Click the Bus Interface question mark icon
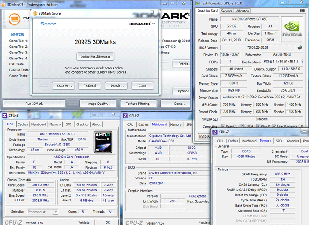 click(x=302, y=62)
